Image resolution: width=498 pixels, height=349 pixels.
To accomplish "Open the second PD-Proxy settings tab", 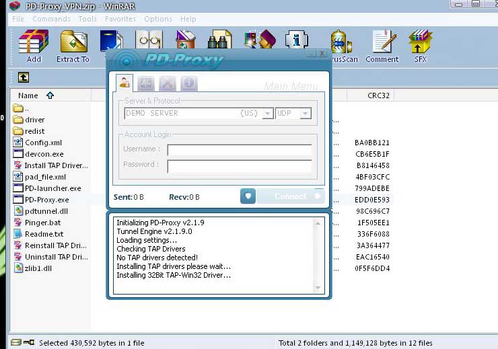I will pyautogui.click(x=146, y=83).
